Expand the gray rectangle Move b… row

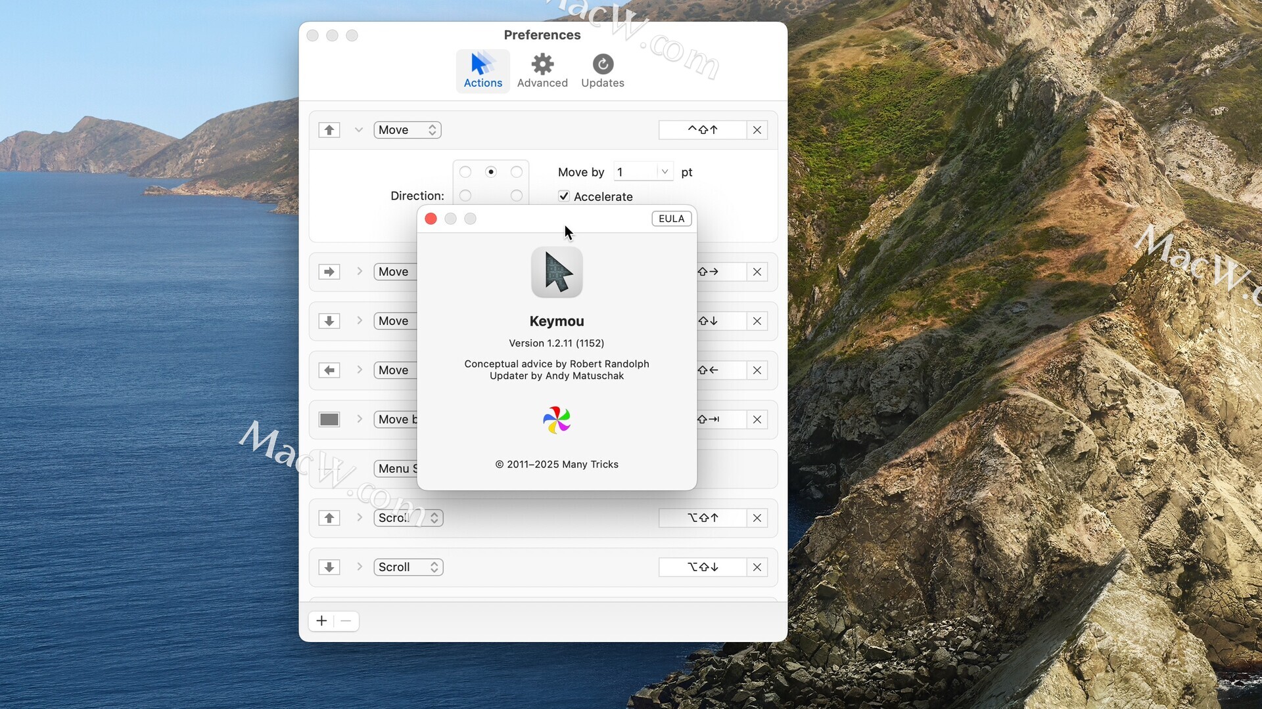tap(360, 419)
